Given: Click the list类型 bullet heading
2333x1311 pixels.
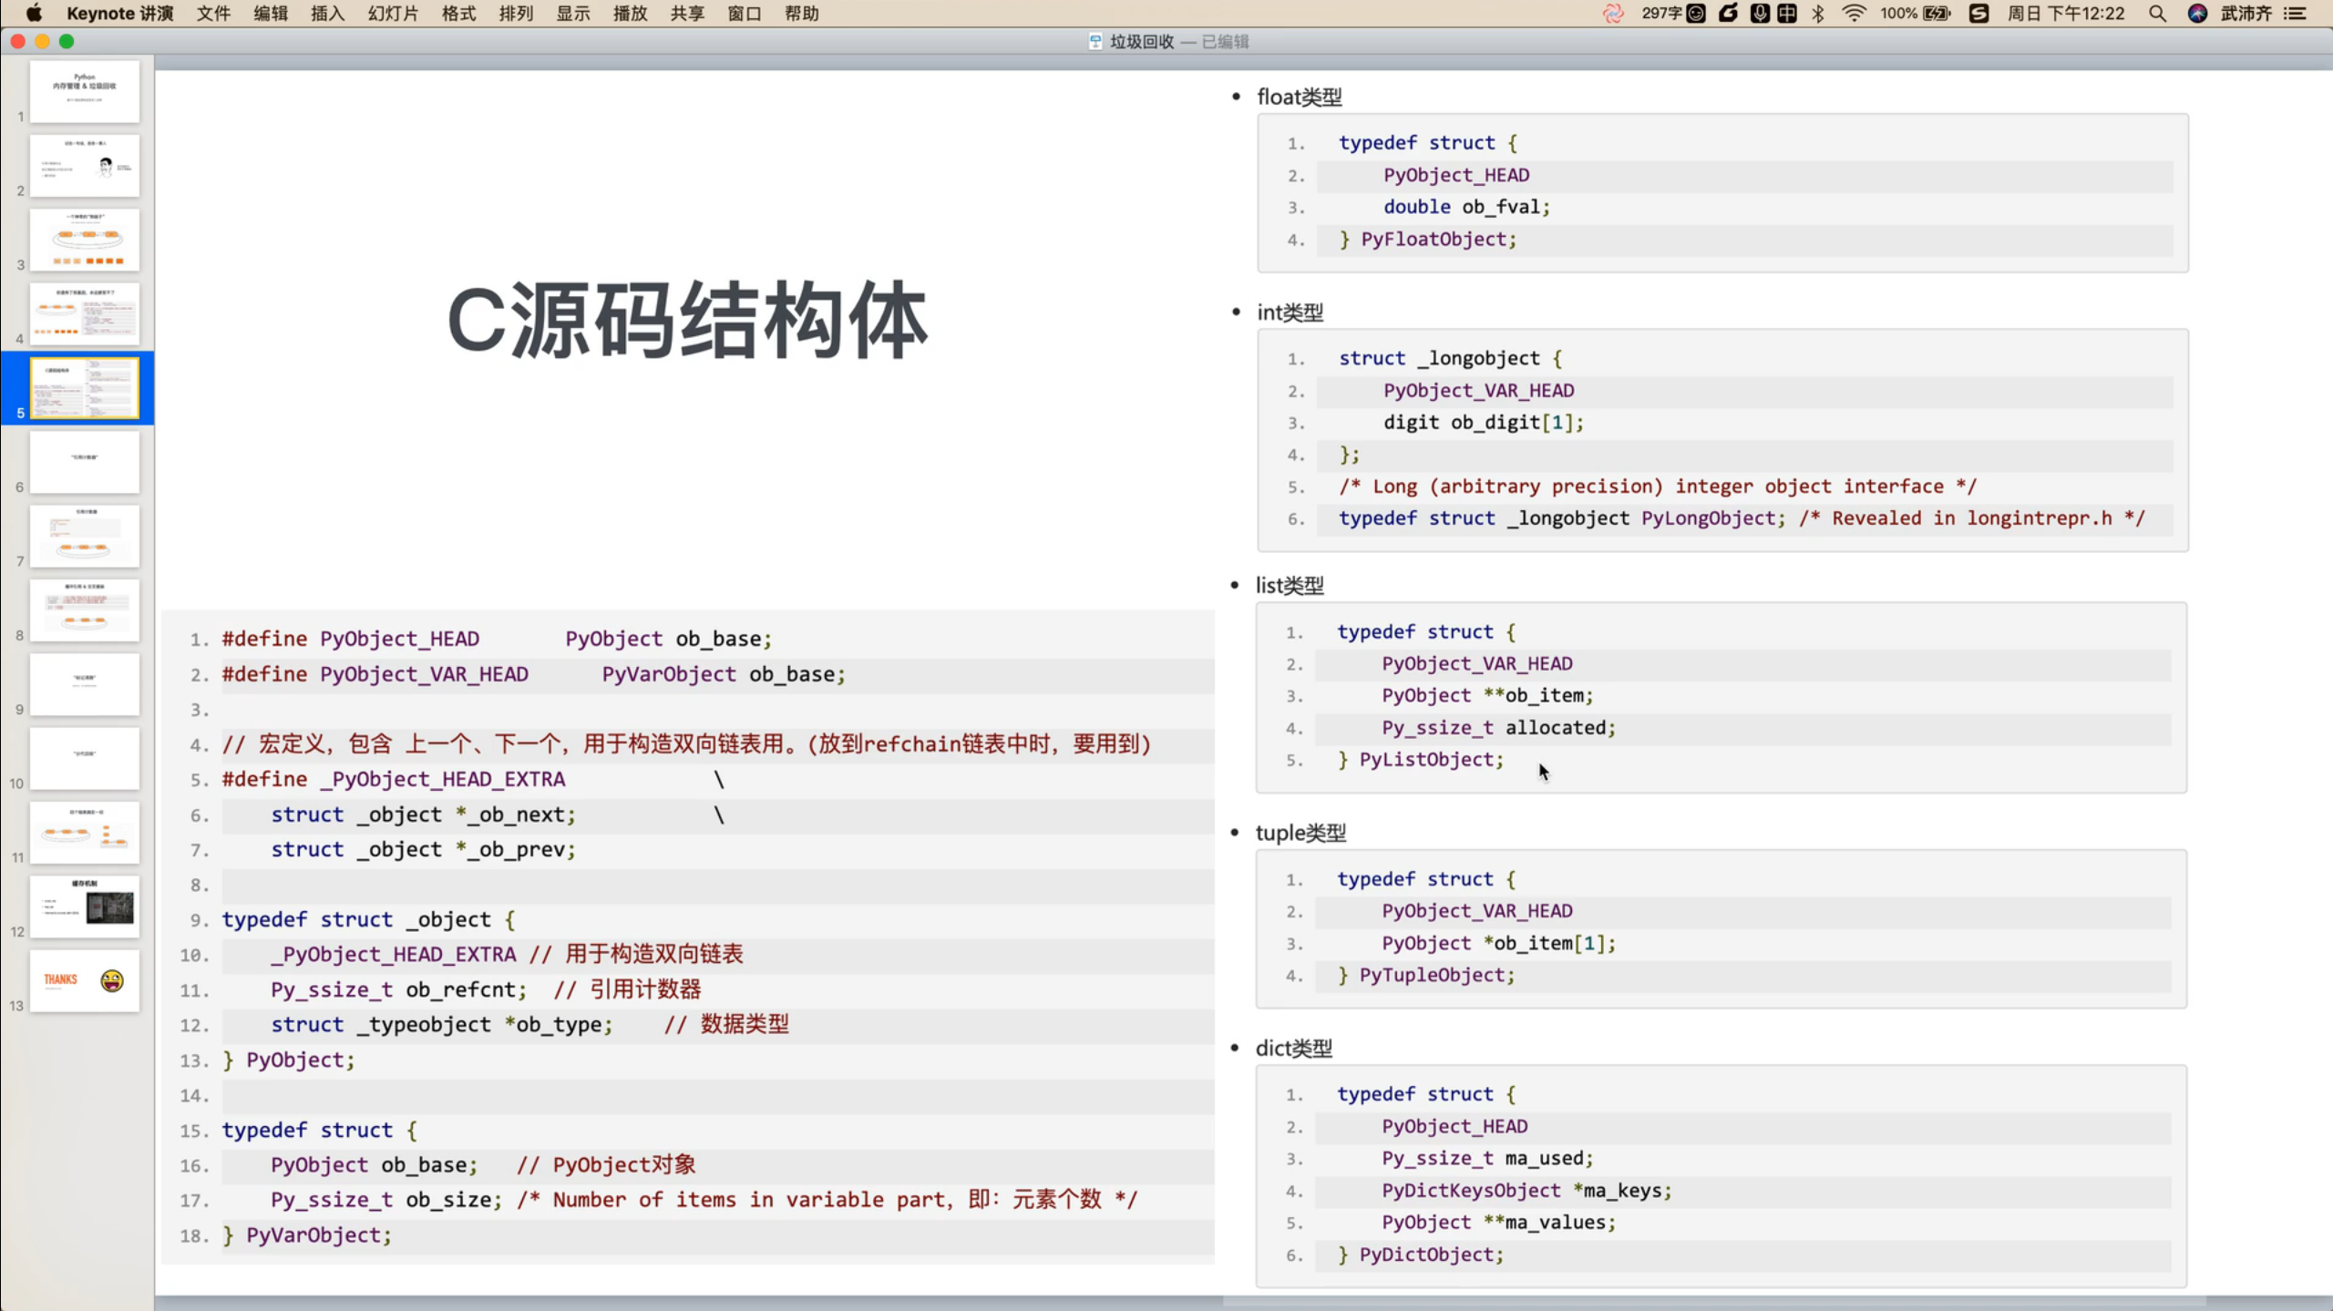Looking at the screenshot, I should (x=1290, y=586).
